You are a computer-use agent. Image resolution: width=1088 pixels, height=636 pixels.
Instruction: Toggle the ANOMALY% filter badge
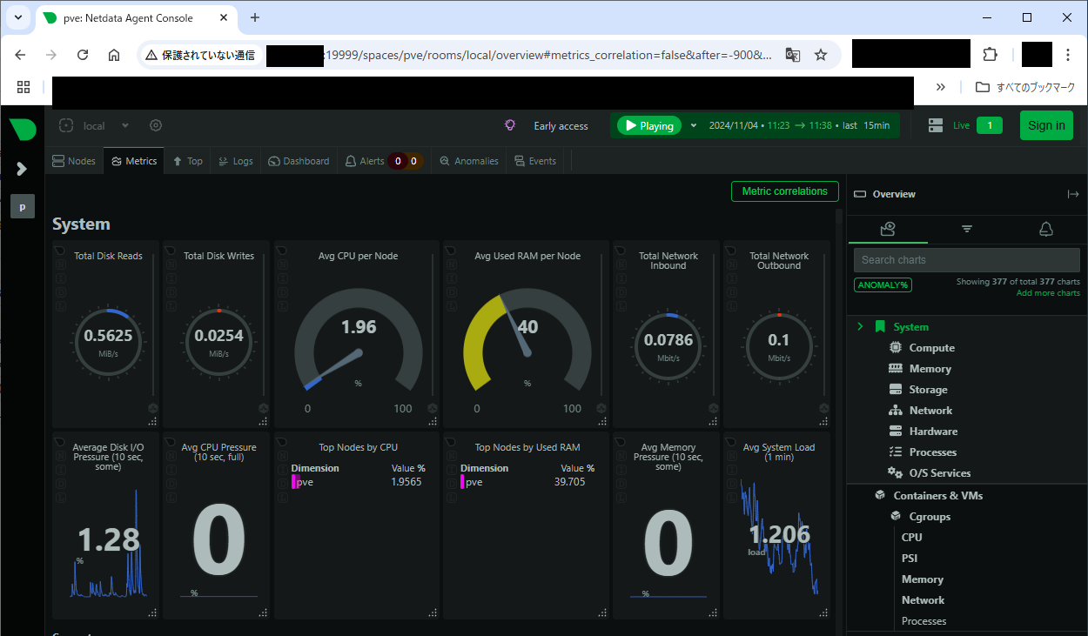click(883, 285)
